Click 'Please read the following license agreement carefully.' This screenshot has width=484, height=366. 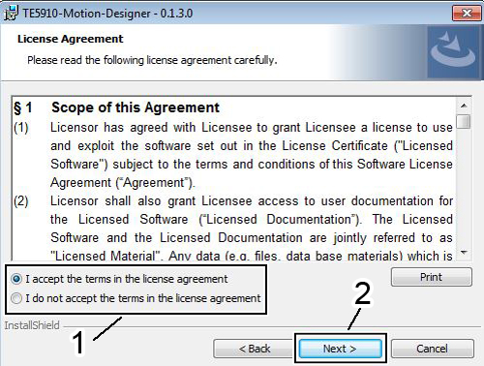152,60
